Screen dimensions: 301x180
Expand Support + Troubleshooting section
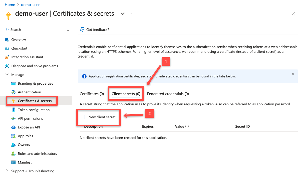7,171
